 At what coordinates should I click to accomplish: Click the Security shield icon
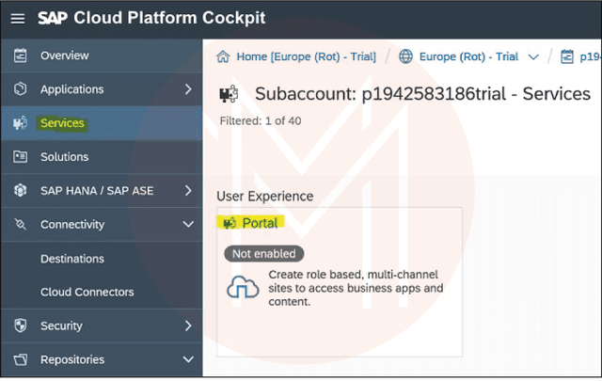tap(20, 325)
